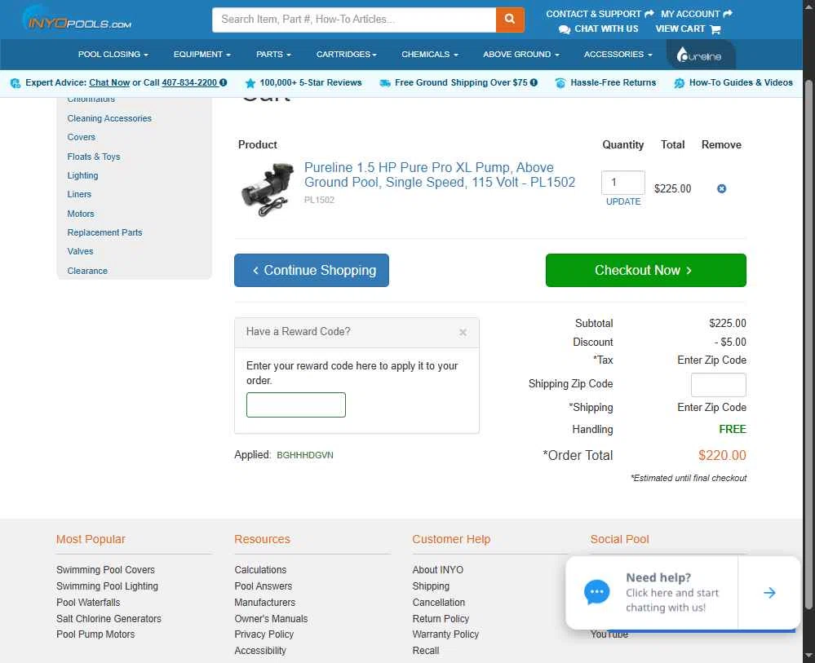Open the Pureline 1.5 HP pump product link
815x663 pixels.
439,175
